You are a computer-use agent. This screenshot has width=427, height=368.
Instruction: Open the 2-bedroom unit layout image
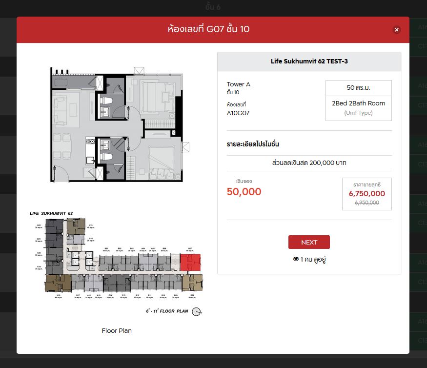[x=117, y=124]
